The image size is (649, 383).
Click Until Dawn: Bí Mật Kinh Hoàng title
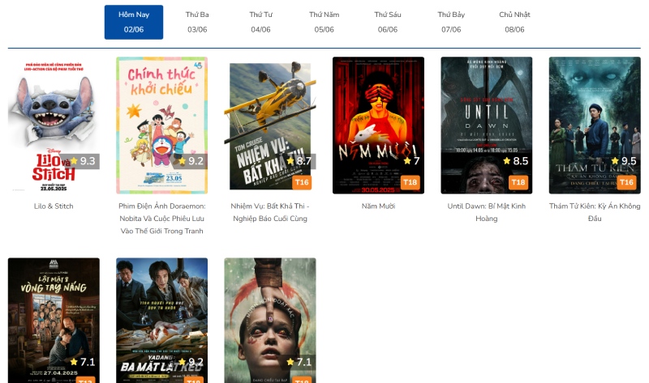tap(486, 212)
